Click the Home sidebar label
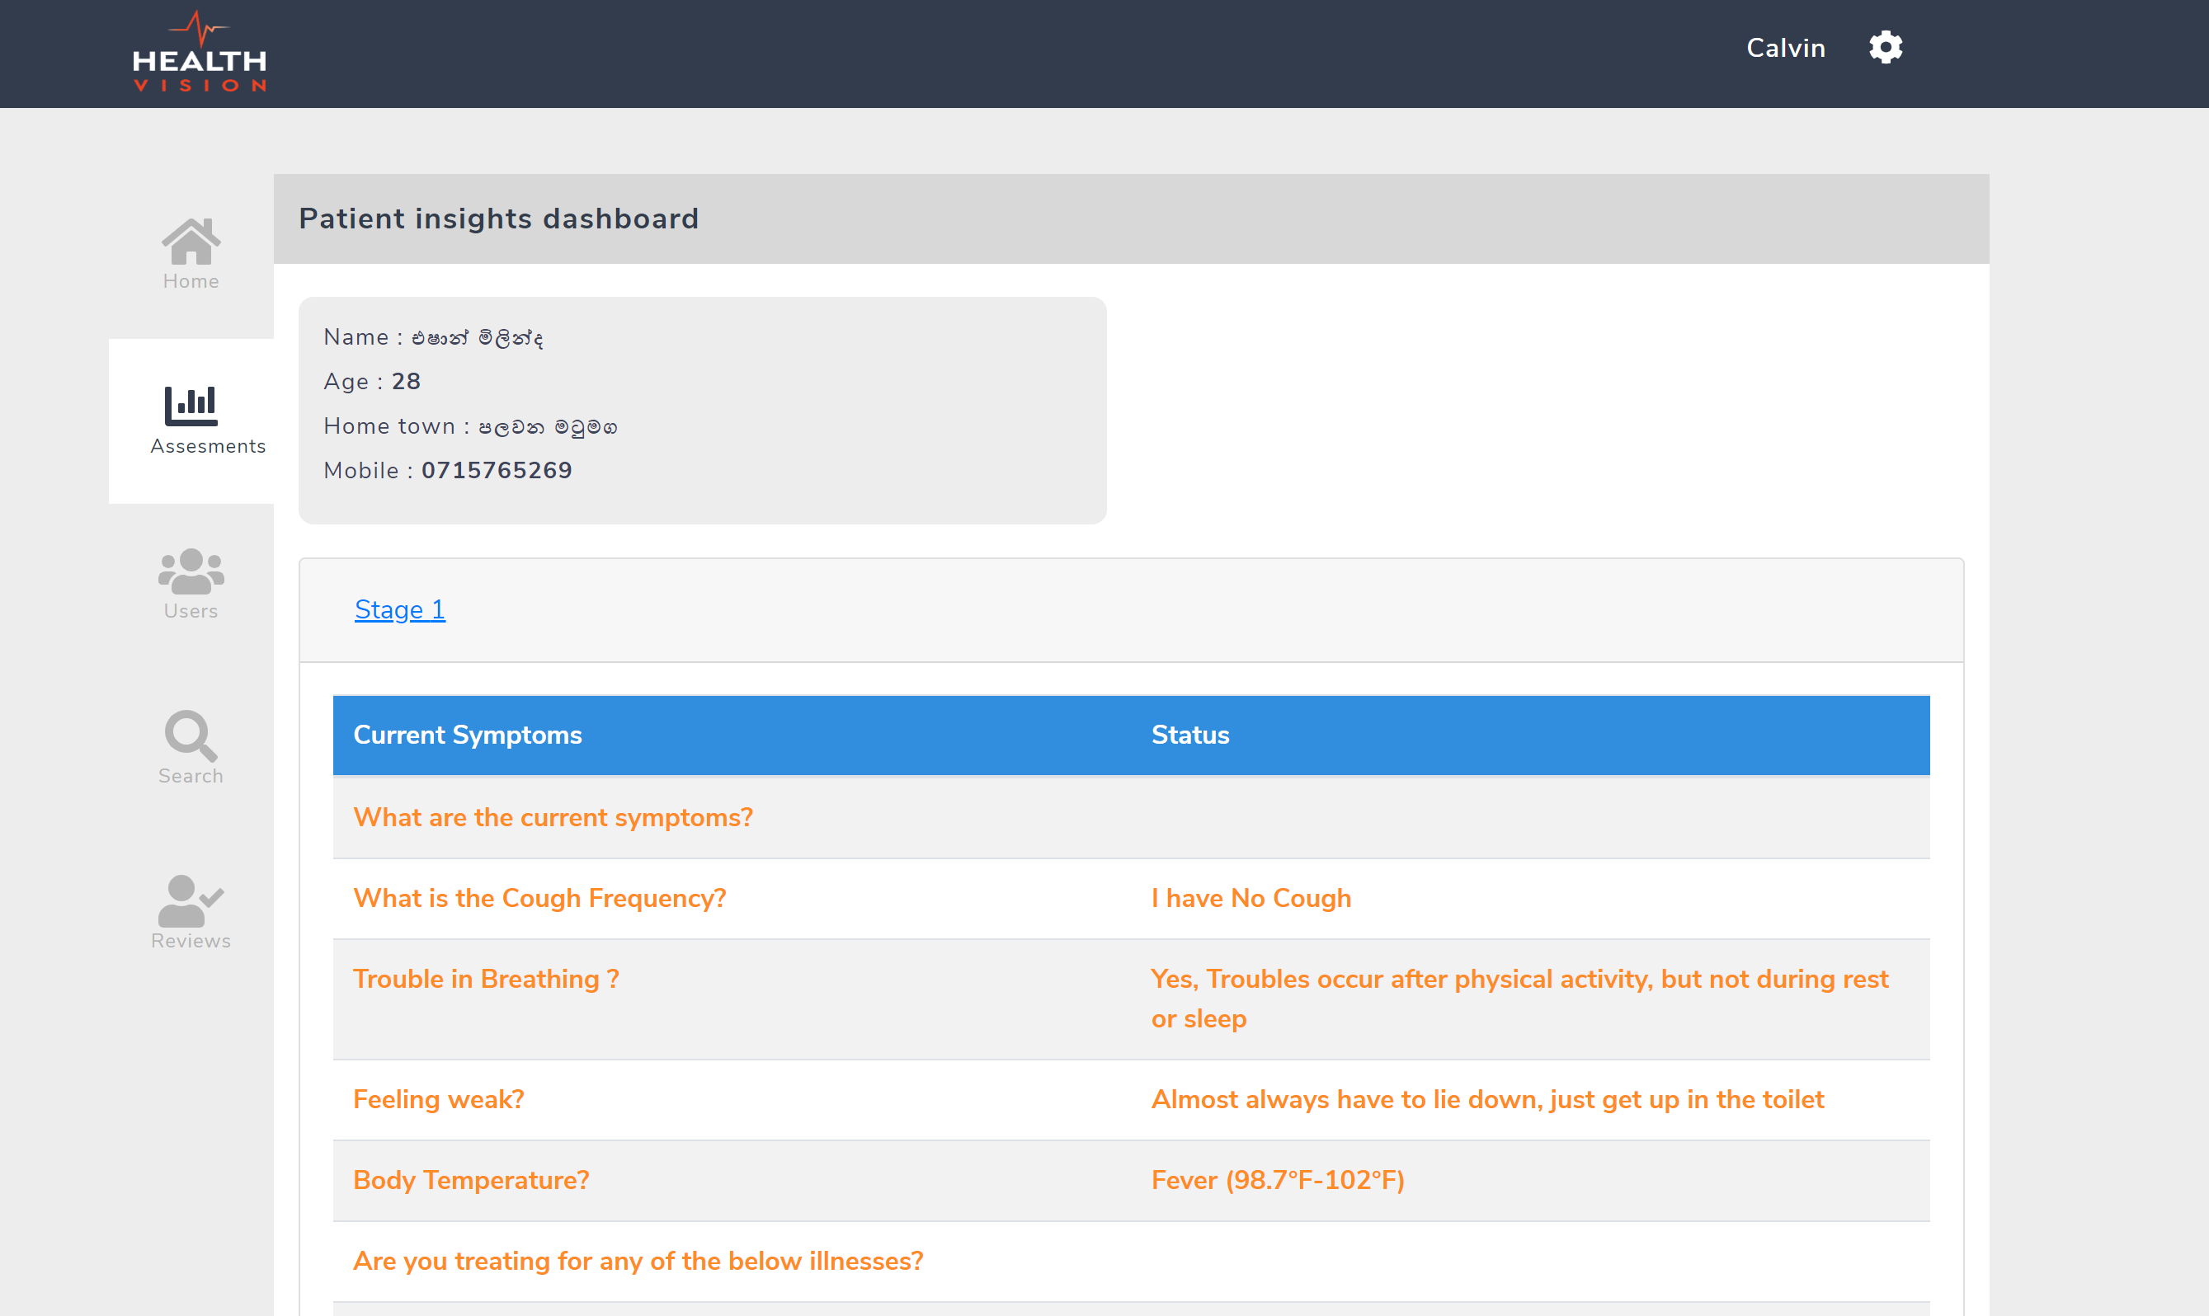Image resolution: width=2209 pixels, height=1316 pixels. coord(191,281)
